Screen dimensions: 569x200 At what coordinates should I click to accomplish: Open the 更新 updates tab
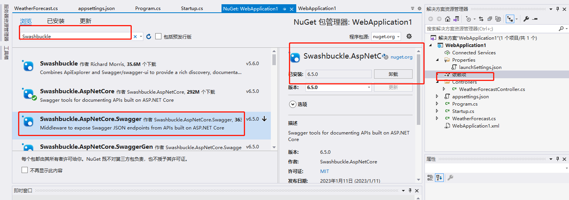click(86, 21)
